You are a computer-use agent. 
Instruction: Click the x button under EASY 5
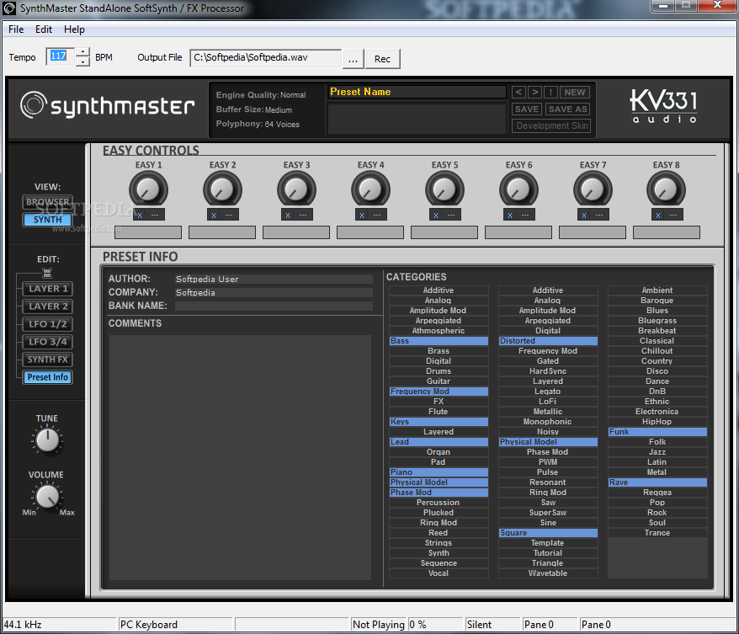(435, 215)
